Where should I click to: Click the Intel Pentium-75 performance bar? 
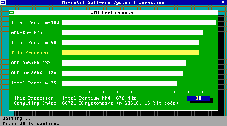120,83
